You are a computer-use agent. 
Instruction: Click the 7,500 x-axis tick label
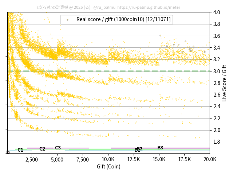[83, 159]
